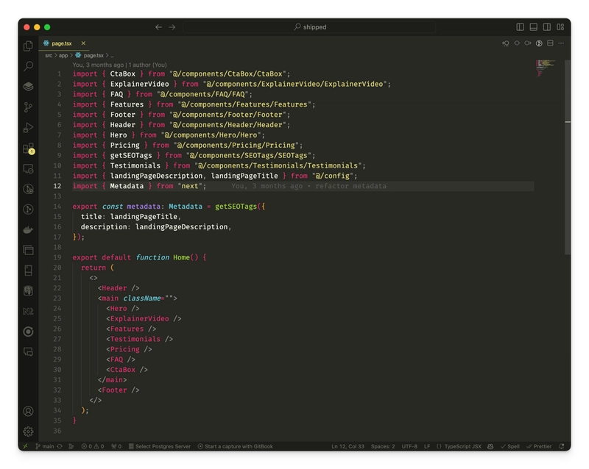Image resolution: width=589 pixels, height=469 pixels.
Task: Click the shipped command center search box
Action: coord(309,27)
